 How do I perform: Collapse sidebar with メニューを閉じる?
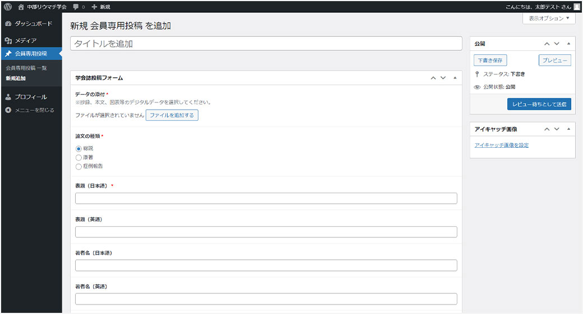(34, 110)
